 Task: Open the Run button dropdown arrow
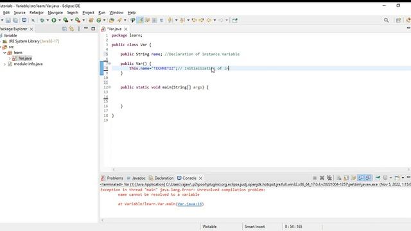[x=60, y=20]
